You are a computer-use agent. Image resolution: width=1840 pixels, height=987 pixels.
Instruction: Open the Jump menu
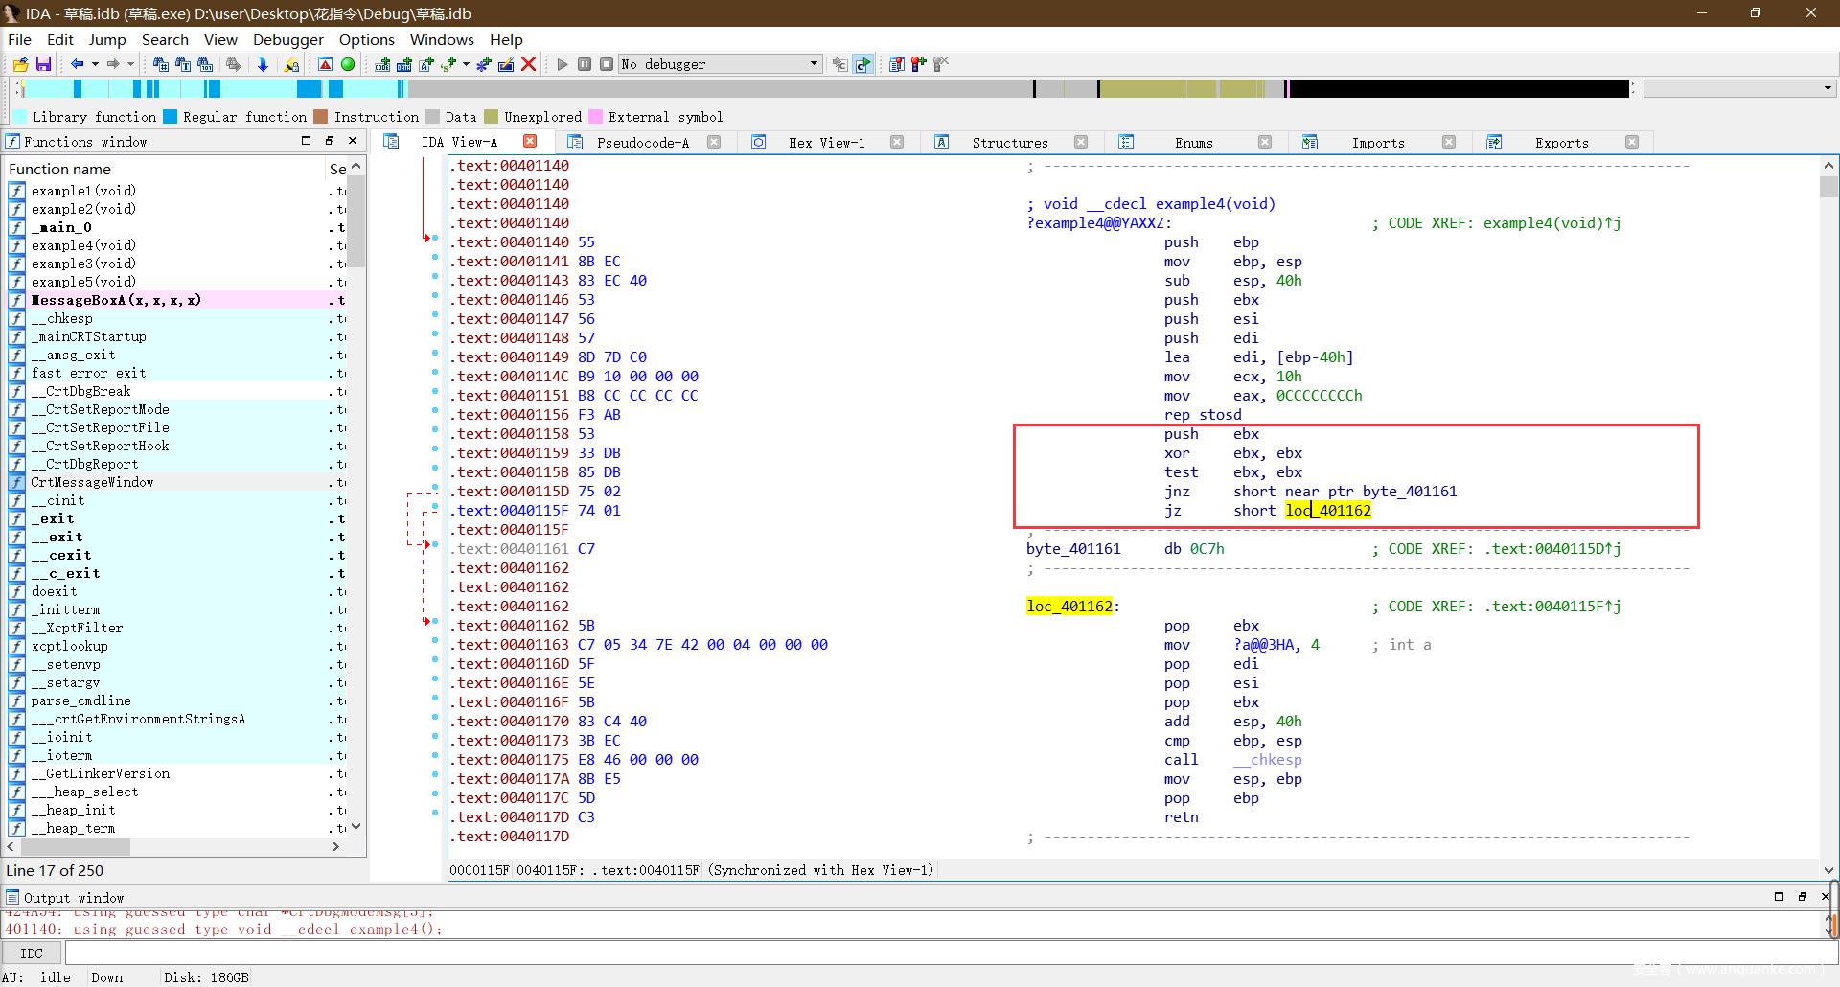pyautogui.click(x=107, y=39)
